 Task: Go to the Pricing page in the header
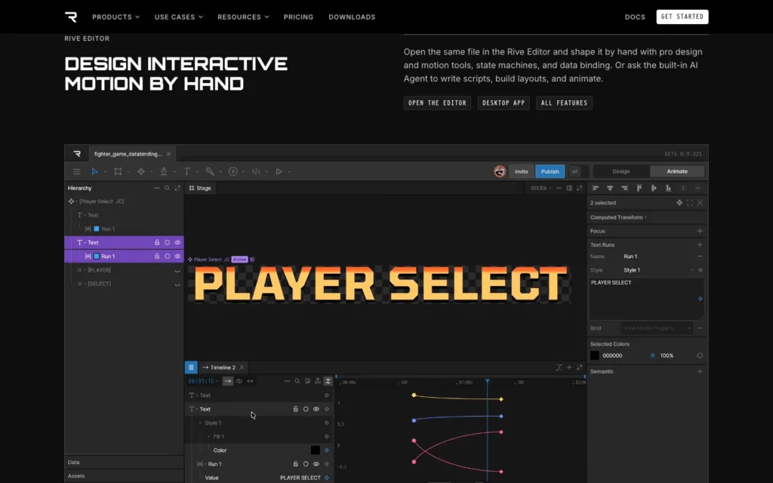298,17
